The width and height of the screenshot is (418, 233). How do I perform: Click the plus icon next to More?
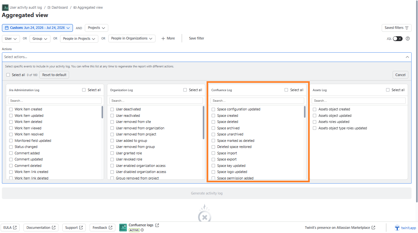163,39
